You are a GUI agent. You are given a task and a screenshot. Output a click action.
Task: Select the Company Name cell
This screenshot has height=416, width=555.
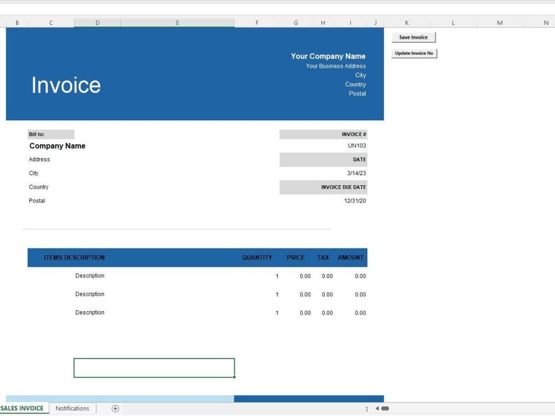[57, 146]
